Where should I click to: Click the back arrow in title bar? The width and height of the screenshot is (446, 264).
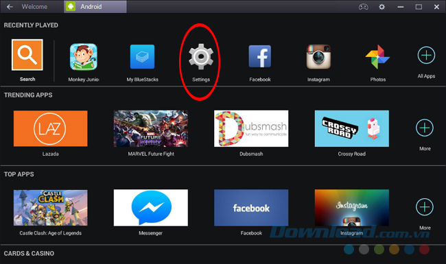click(10, 7)
